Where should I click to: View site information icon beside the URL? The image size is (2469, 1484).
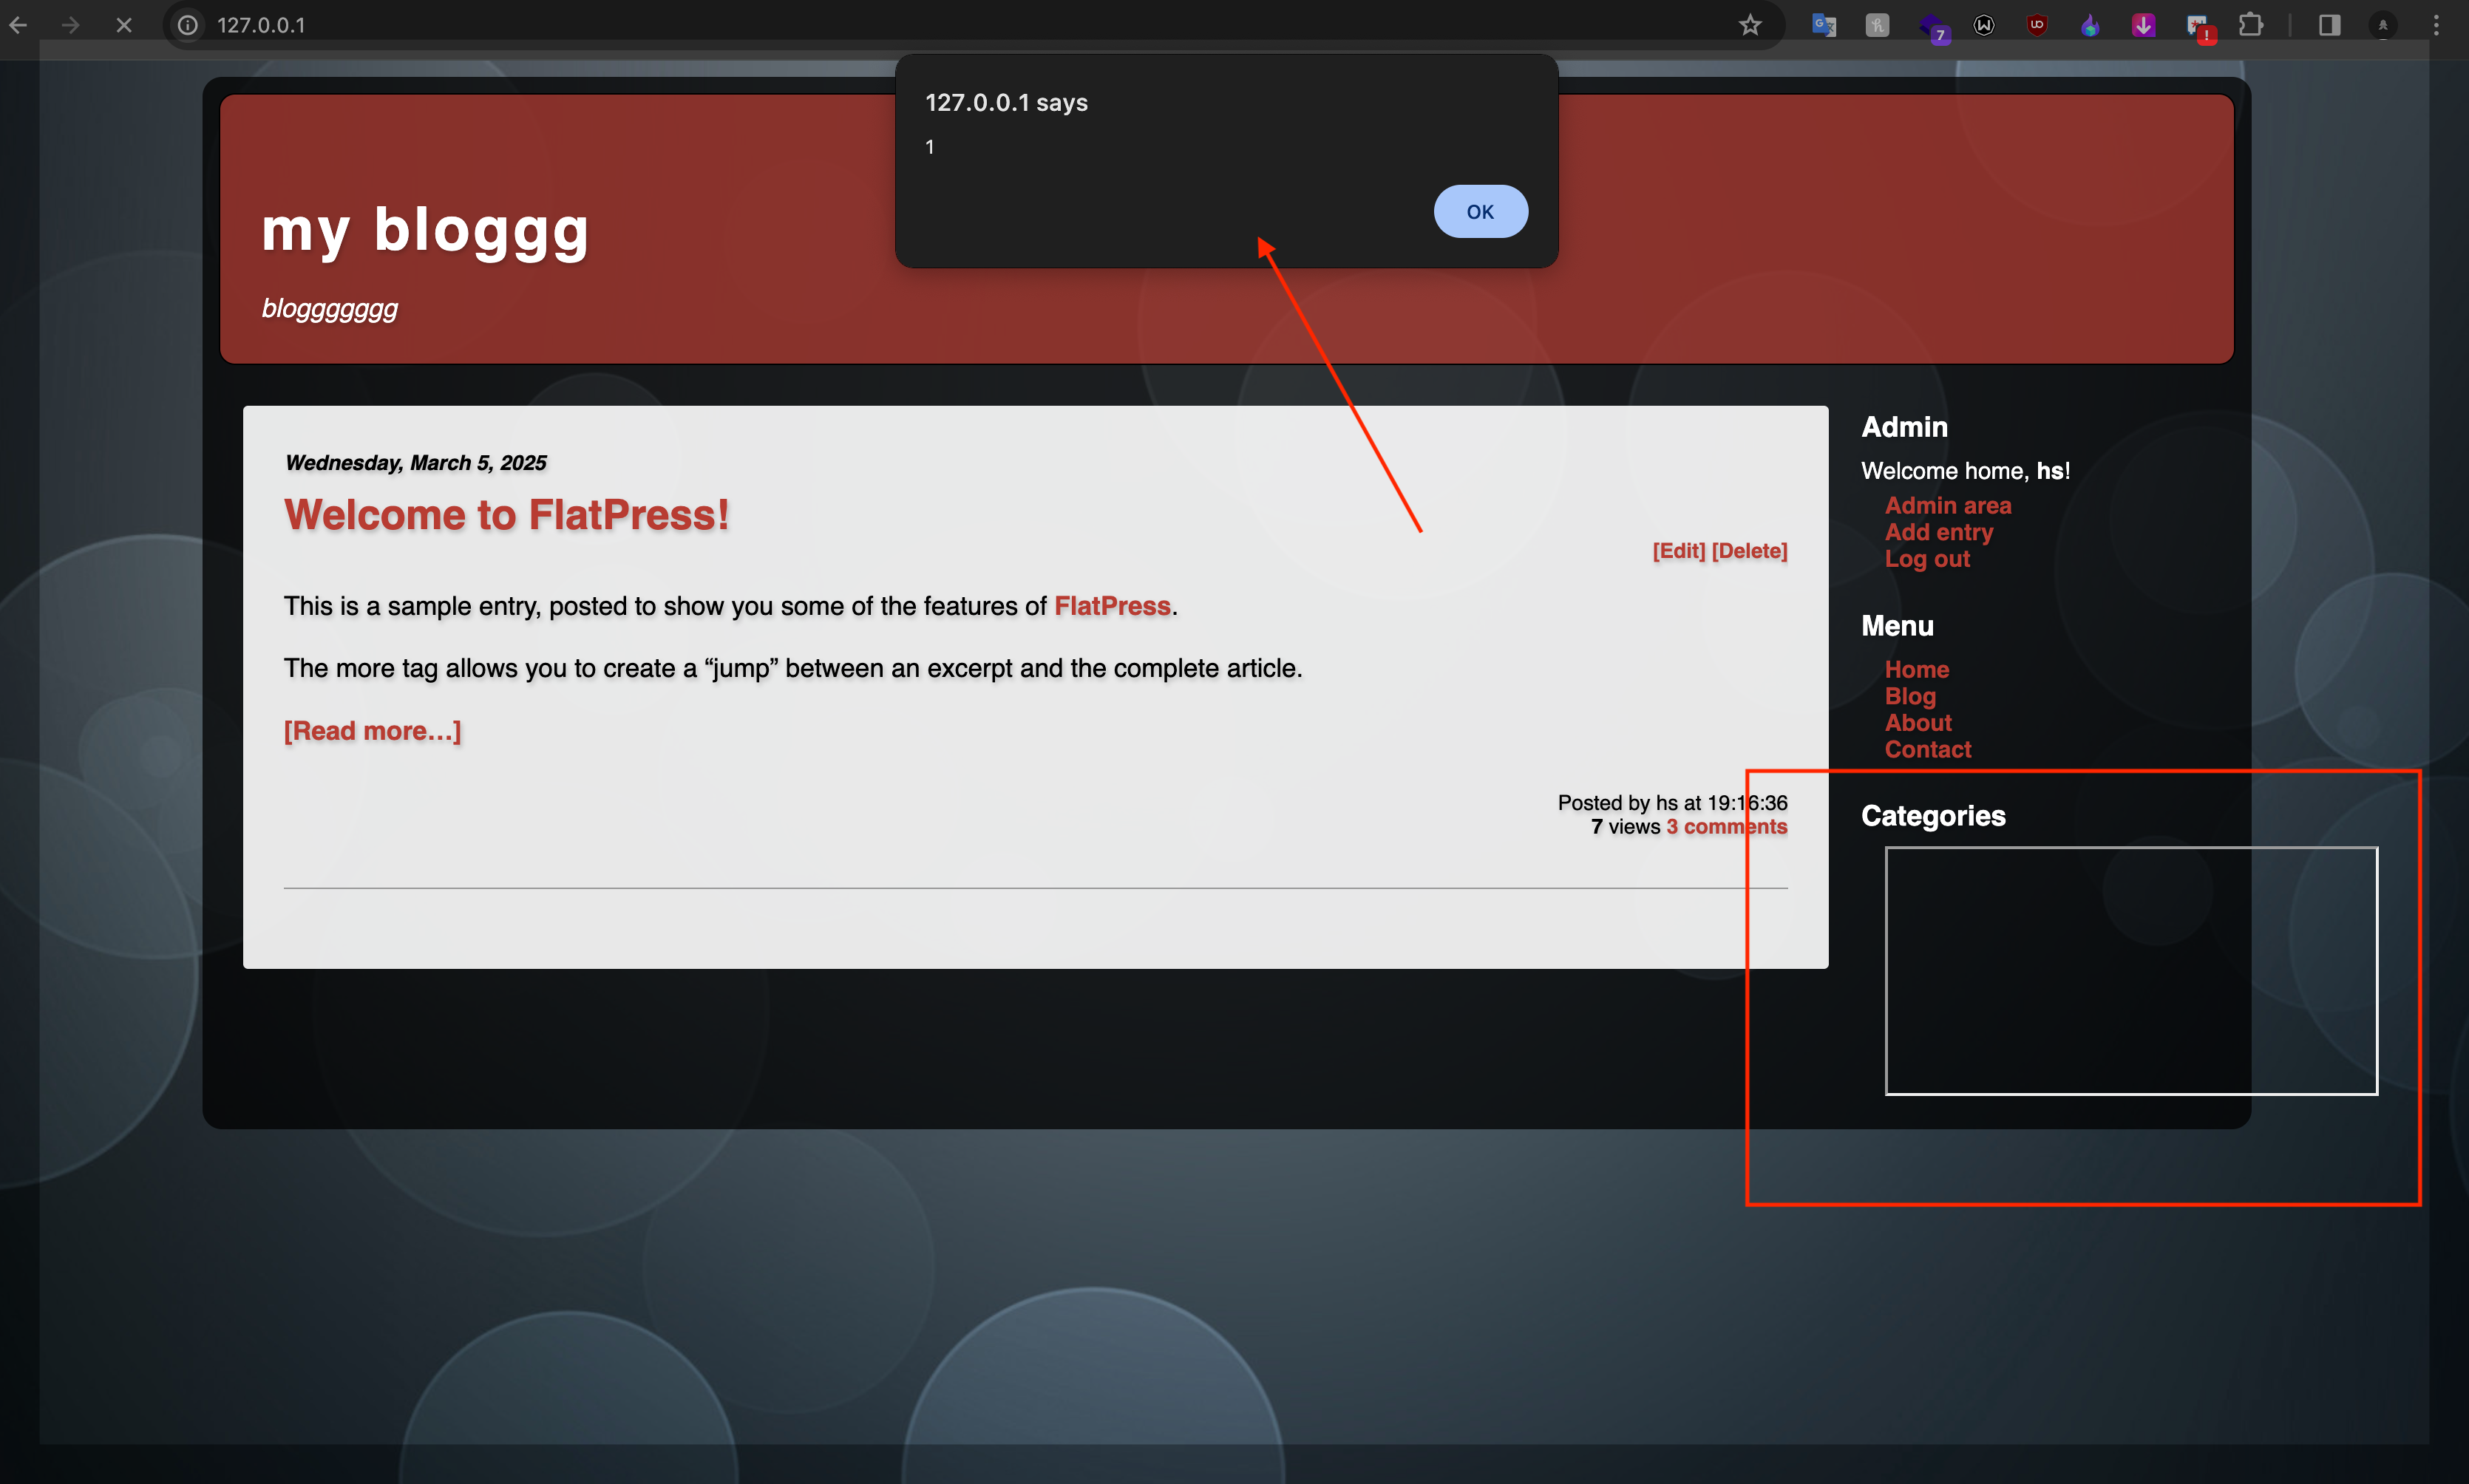[x=187, y=25]
